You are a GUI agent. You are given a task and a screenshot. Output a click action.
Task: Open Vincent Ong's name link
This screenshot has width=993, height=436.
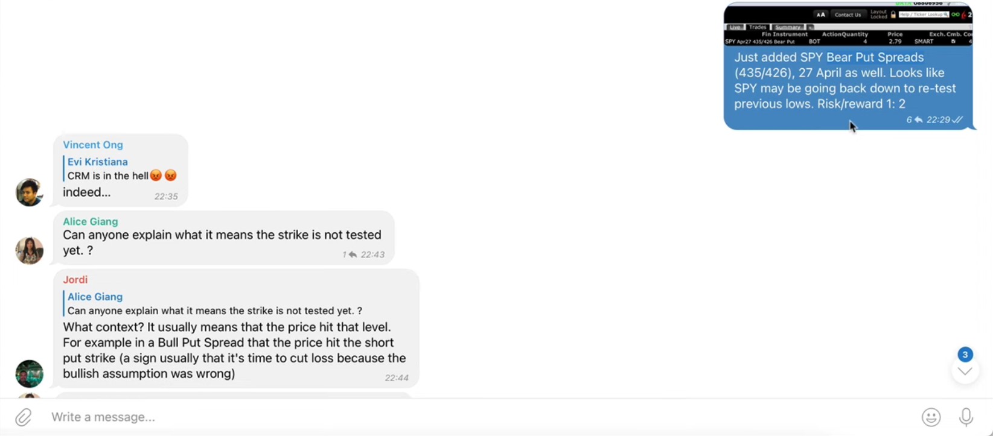pos(93,145)
